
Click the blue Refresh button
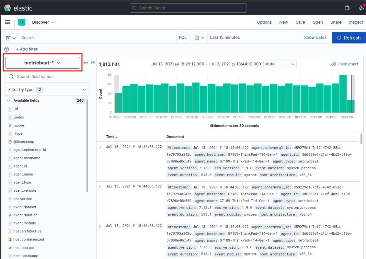point(349,38)
